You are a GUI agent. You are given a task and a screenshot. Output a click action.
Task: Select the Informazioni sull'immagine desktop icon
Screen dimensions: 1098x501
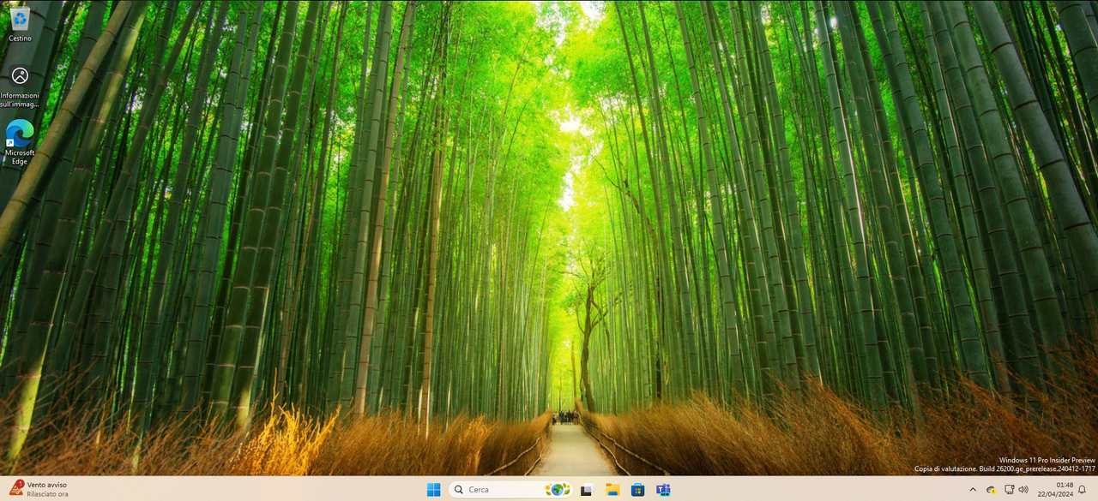click(20, 86)
